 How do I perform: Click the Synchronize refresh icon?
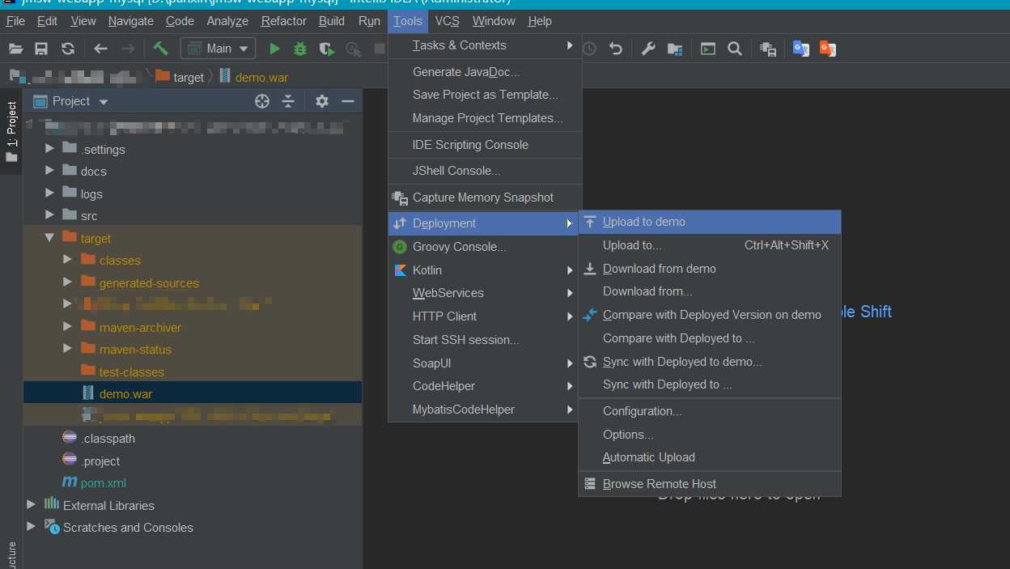click(68, 49)
